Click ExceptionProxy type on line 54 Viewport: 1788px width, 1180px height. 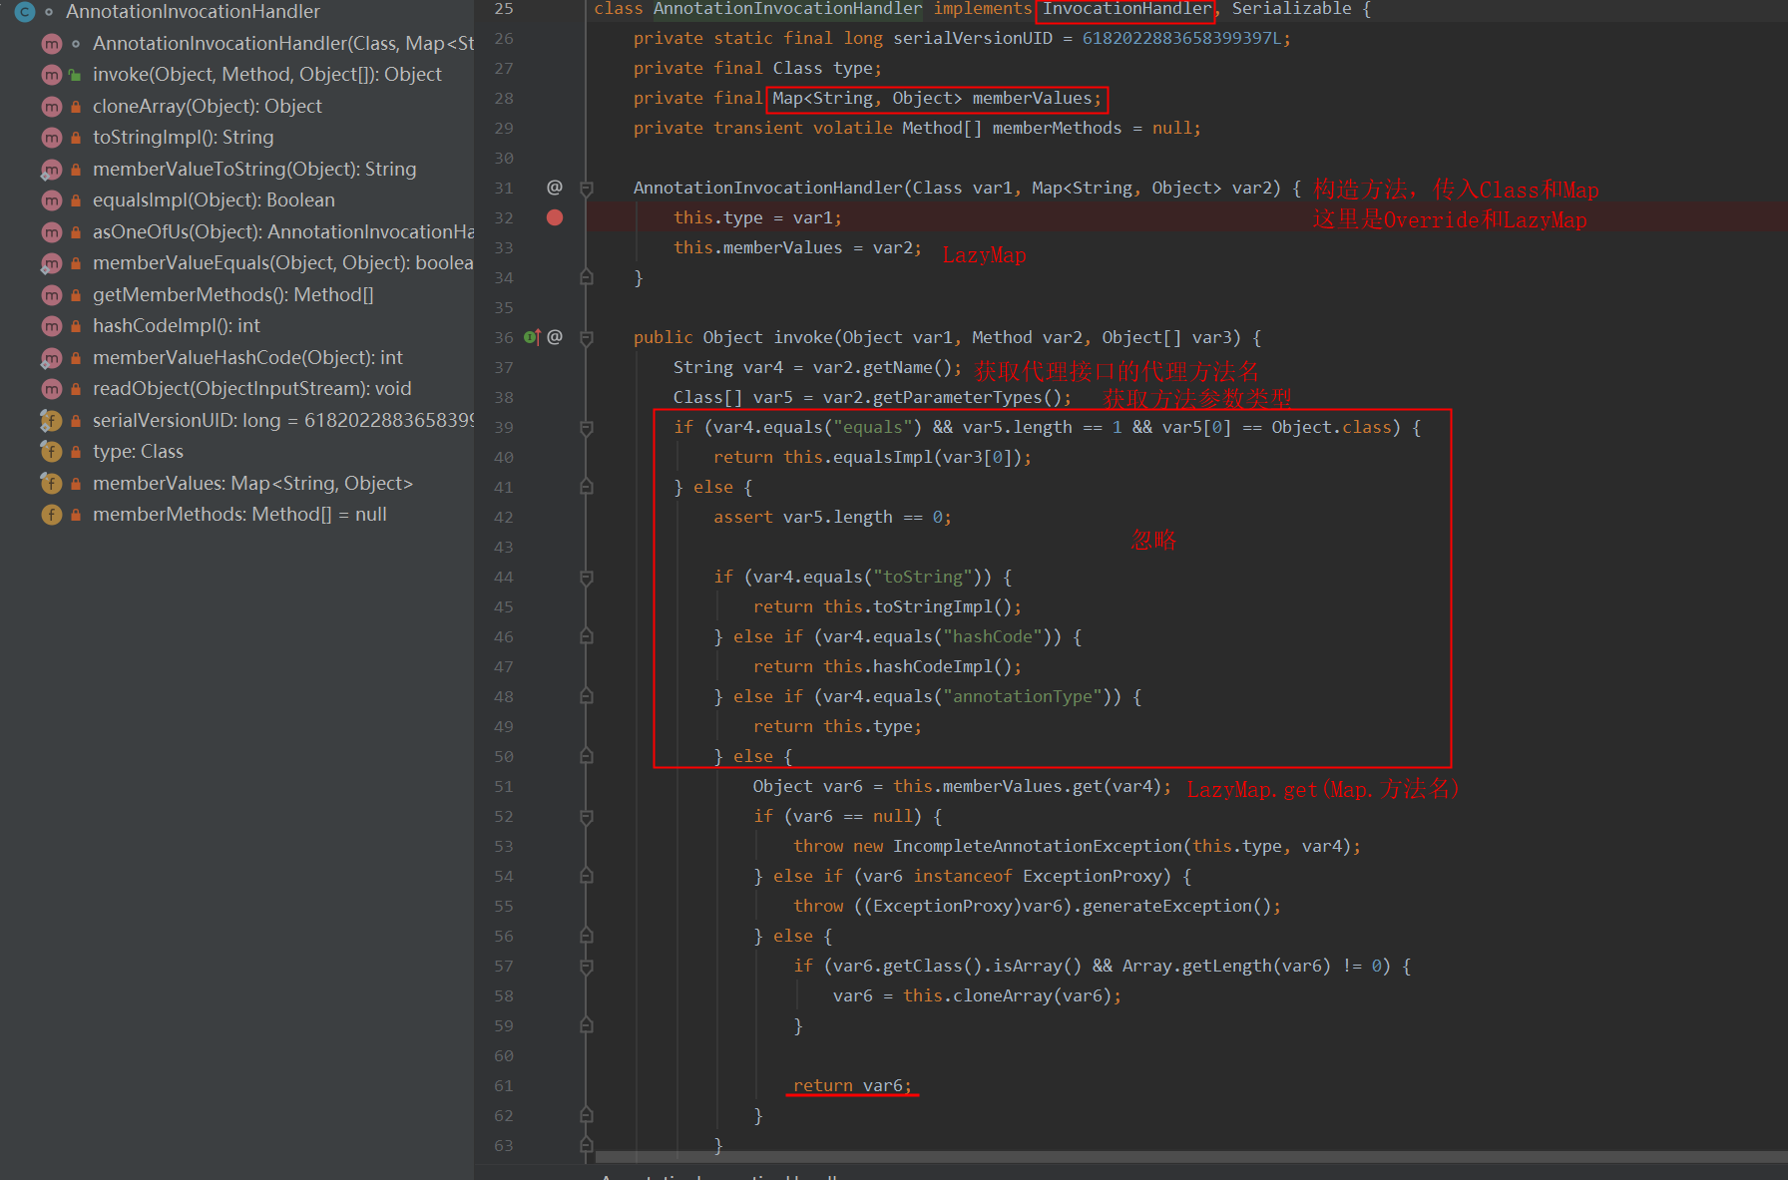(1092, 876)
